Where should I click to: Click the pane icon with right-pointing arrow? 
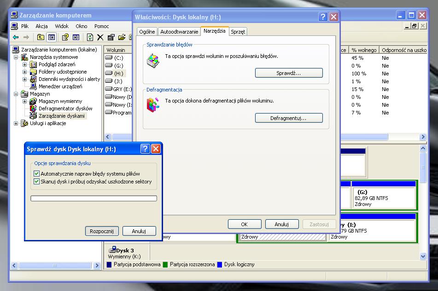(x=76, y=37)
